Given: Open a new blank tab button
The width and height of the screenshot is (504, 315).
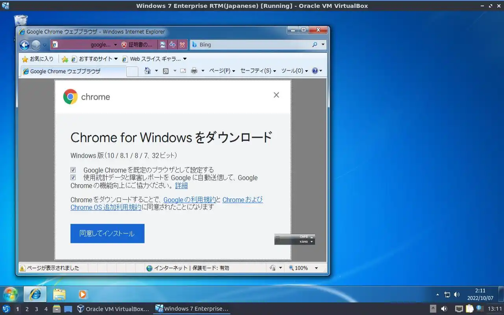Looking at the screenshot, I should [x=132, y=71].
